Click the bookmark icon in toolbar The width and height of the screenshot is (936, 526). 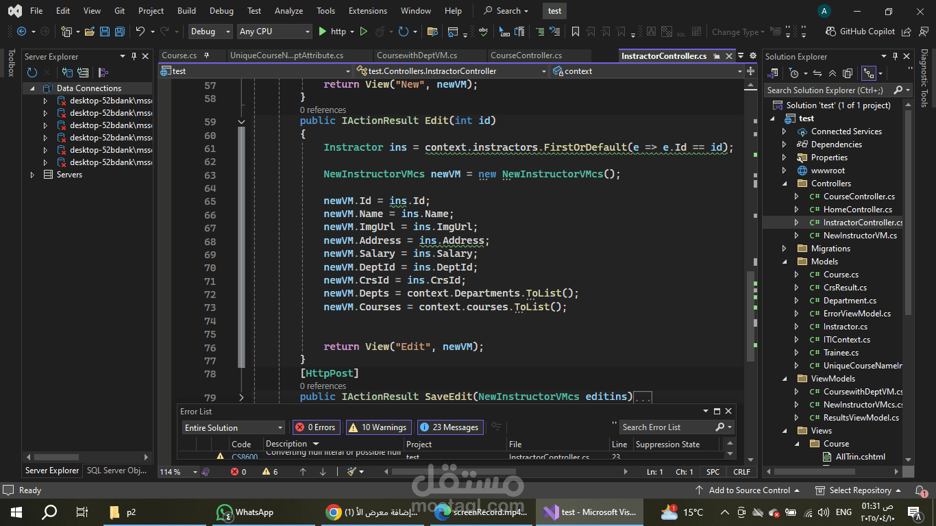point(576,32)
